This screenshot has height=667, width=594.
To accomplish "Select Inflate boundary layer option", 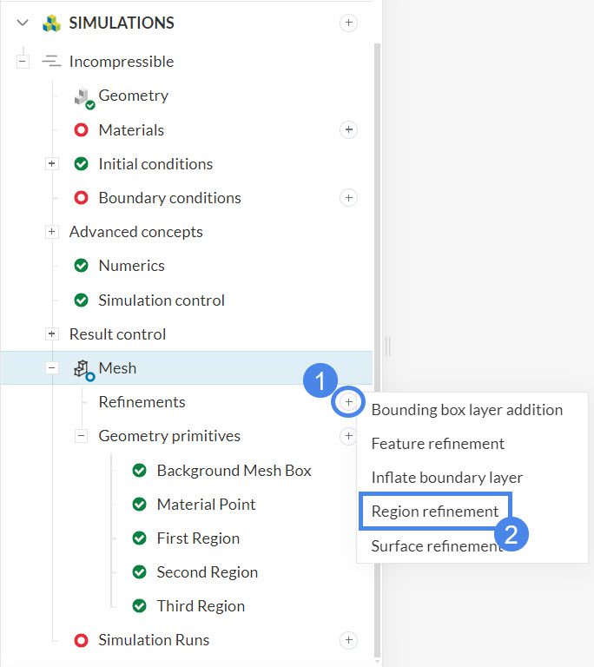I will point(446,478).
